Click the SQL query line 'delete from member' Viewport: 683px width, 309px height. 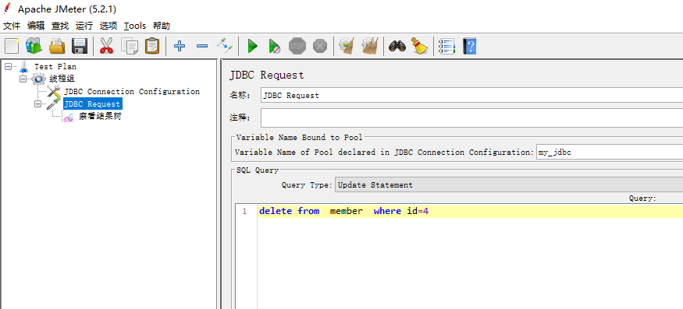point(344,211)
